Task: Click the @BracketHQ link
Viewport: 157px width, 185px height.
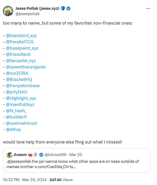Action: [19, 79]
